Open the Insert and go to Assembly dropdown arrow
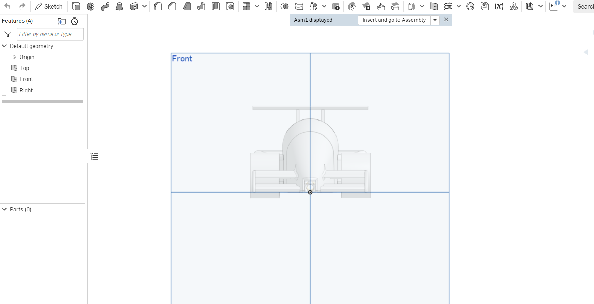 click(x=435, y=20)
